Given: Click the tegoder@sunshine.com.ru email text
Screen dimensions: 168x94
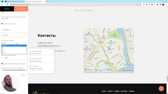Looking at the screenshot, I should pos(49,46).
